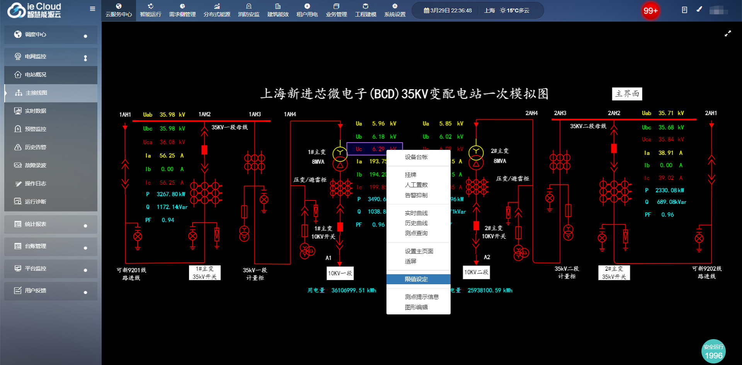
Task: Open 租户用电 navigation tab
Action: click(307, 10)
